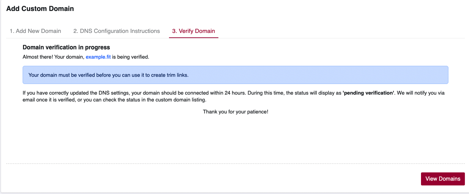This screenshot has height=194, width=469.
Task: Open the DNS Configuration Instructions tab
Action: click(x=117, y=31)
